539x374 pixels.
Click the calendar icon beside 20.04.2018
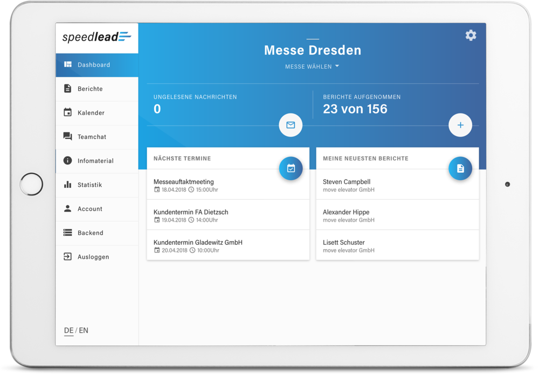click(x=157, y=250)
